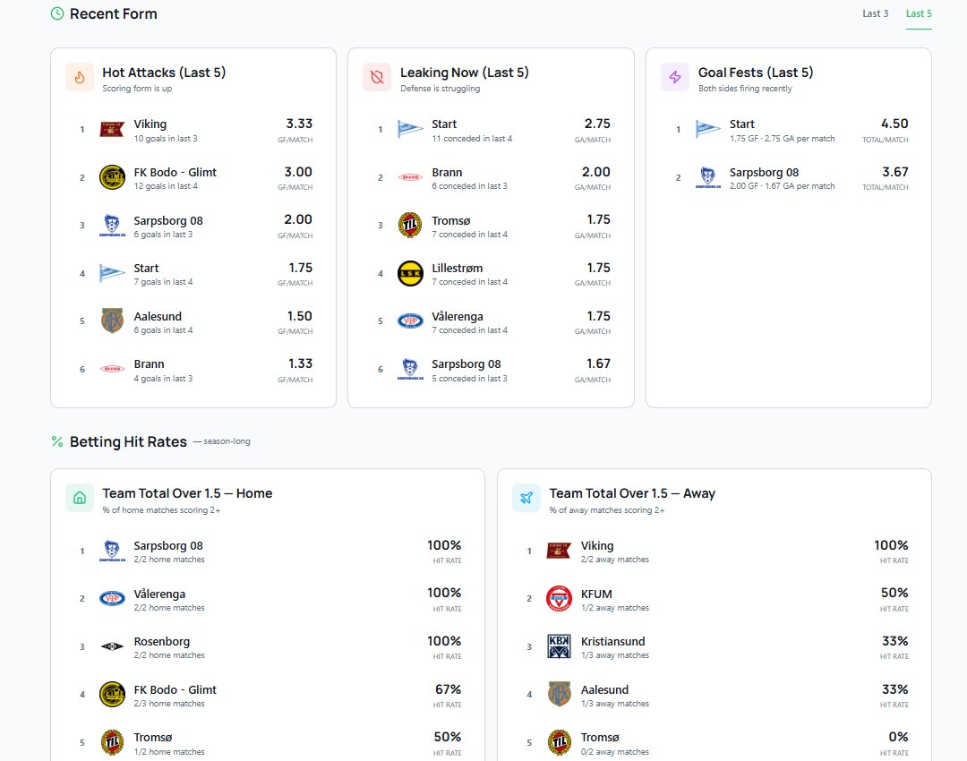Click the Hot Attacks (Last 5) heading
This screenshot has width=967, height=761.
click(164, 73)
